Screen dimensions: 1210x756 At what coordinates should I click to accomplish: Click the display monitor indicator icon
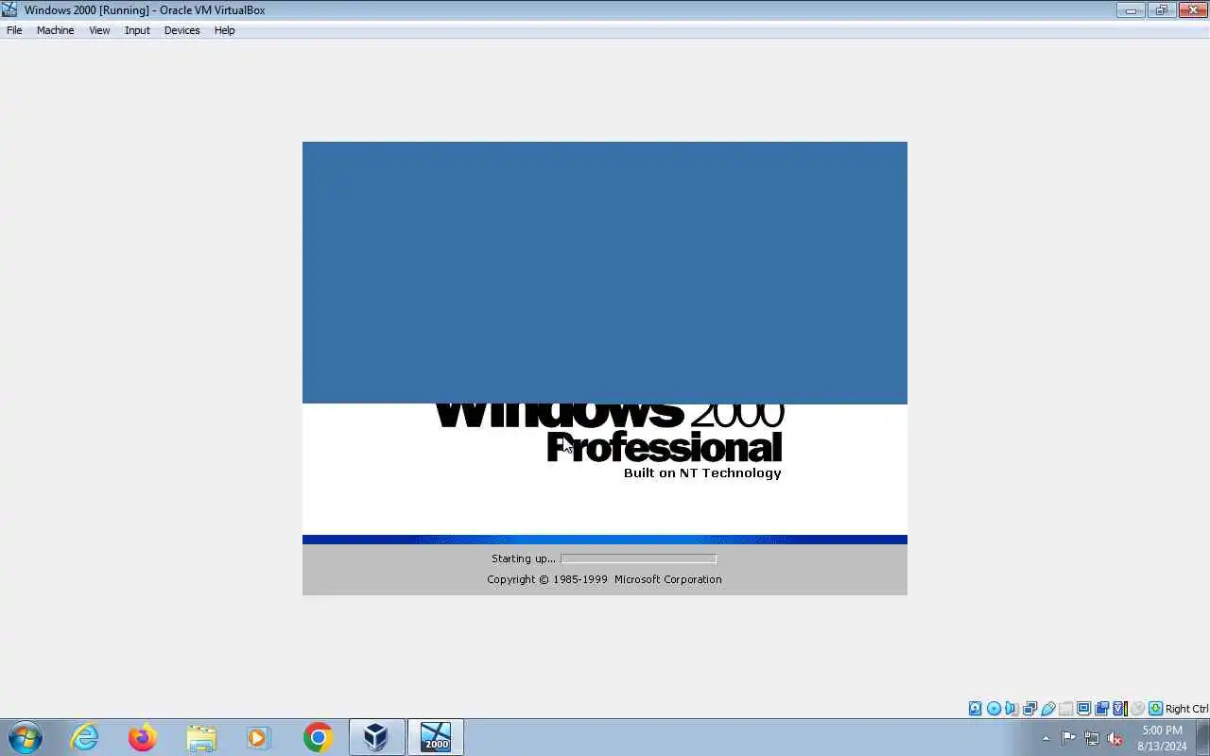[x=1083, y=709]
